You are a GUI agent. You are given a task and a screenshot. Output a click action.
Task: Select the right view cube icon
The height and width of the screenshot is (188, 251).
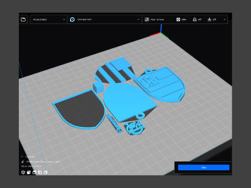tap(45, 172)
